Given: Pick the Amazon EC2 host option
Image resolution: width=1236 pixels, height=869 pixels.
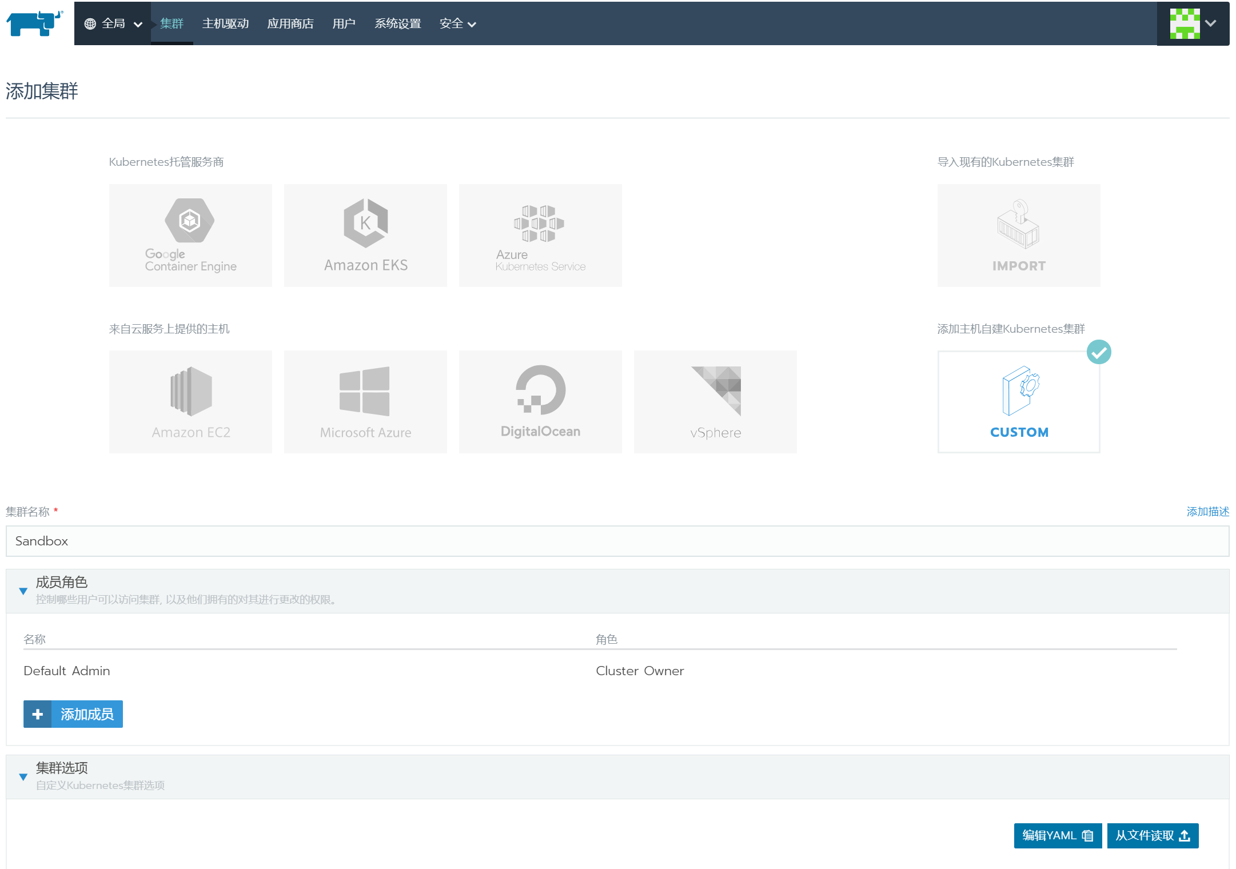Looking at the screenshot, I should 190,401.
